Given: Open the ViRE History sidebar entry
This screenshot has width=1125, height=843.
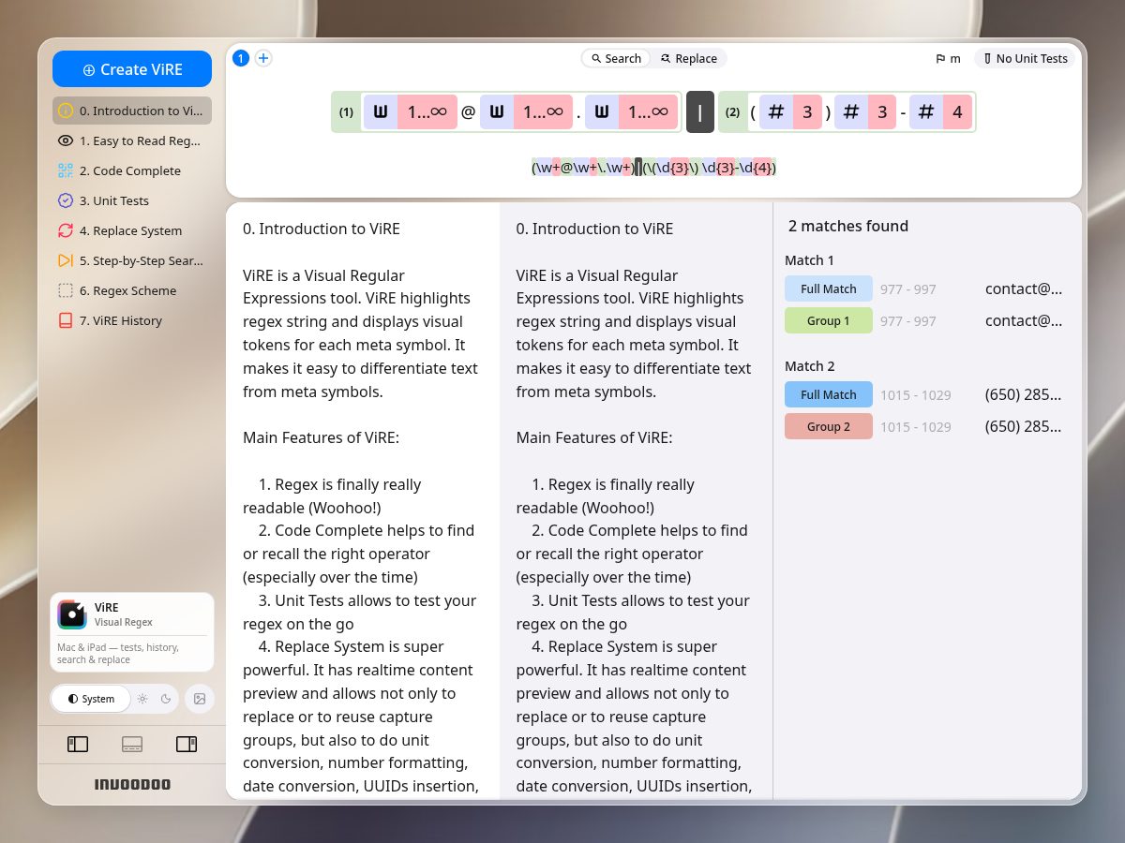Looking at the screenshot, I should (132, 320).
